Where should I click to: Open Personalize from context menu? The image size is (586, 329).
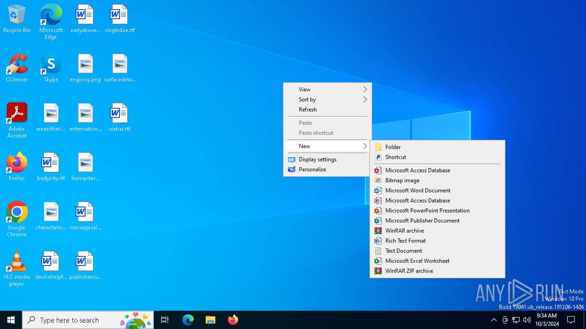(327, 170)
